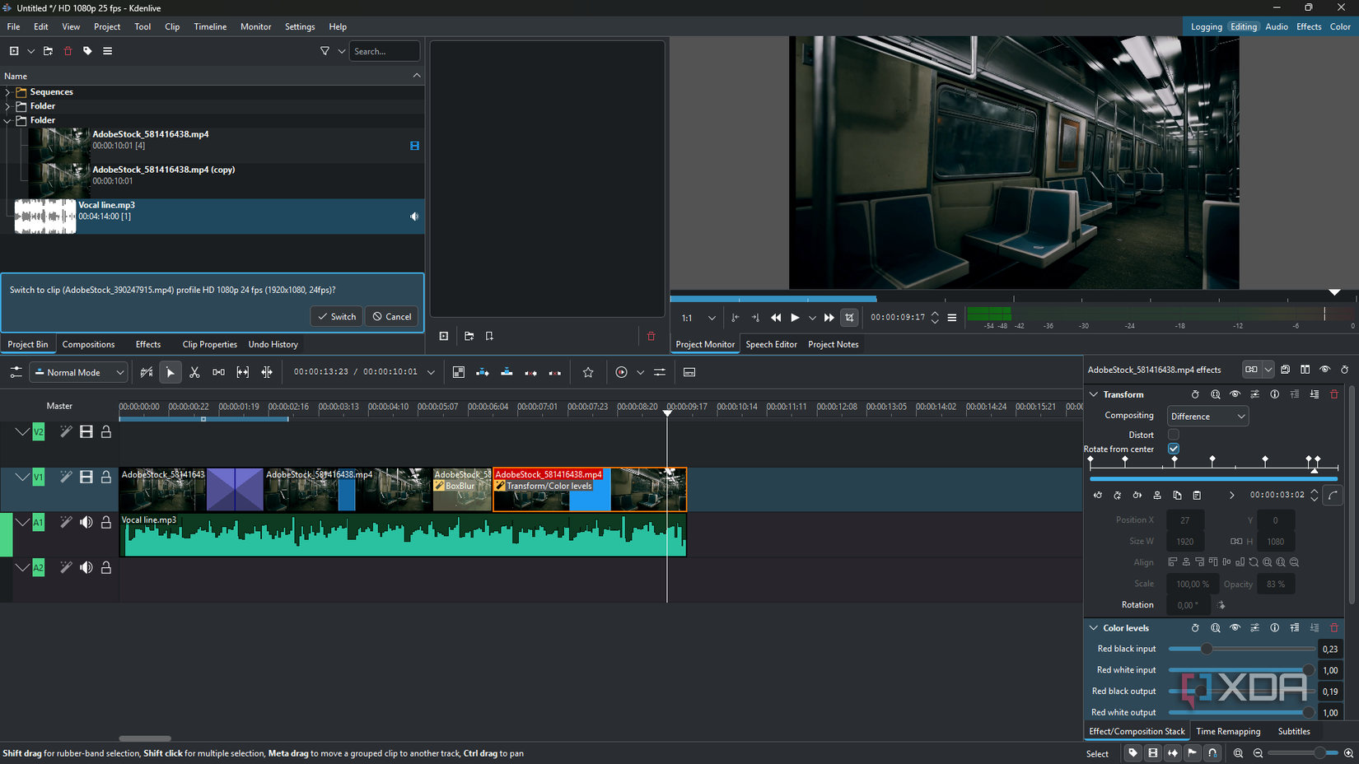This screenshot has width=1359, height=764.
Task: Open the Compositing Difference dropdown
Action: pyautogui.click(x=1207, y=417)
